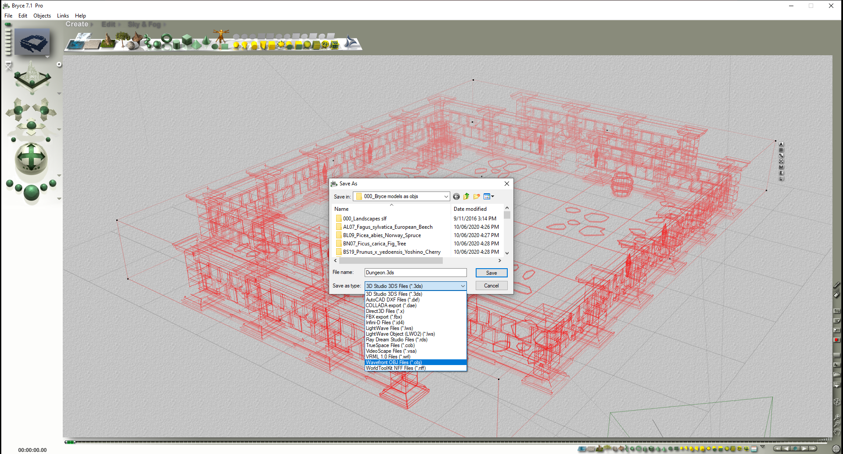
Task: Go up one folder level in Save As
Action: tap(466, 197)
